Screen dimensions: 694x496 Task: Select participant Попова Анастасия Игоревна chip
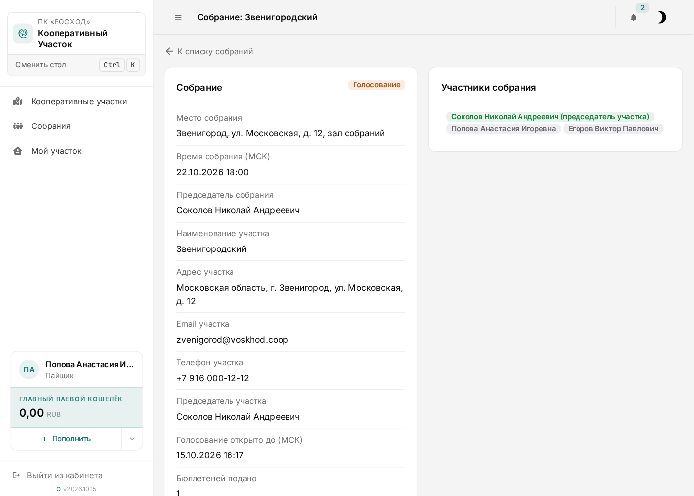(503, 129)
